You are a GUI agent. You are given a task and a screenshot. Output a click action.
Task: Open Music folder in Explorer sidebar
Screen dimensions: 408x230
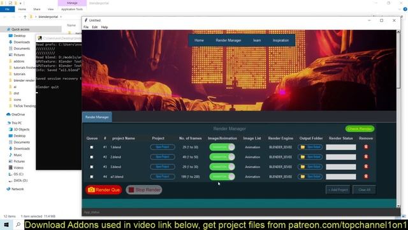(15, 155)
